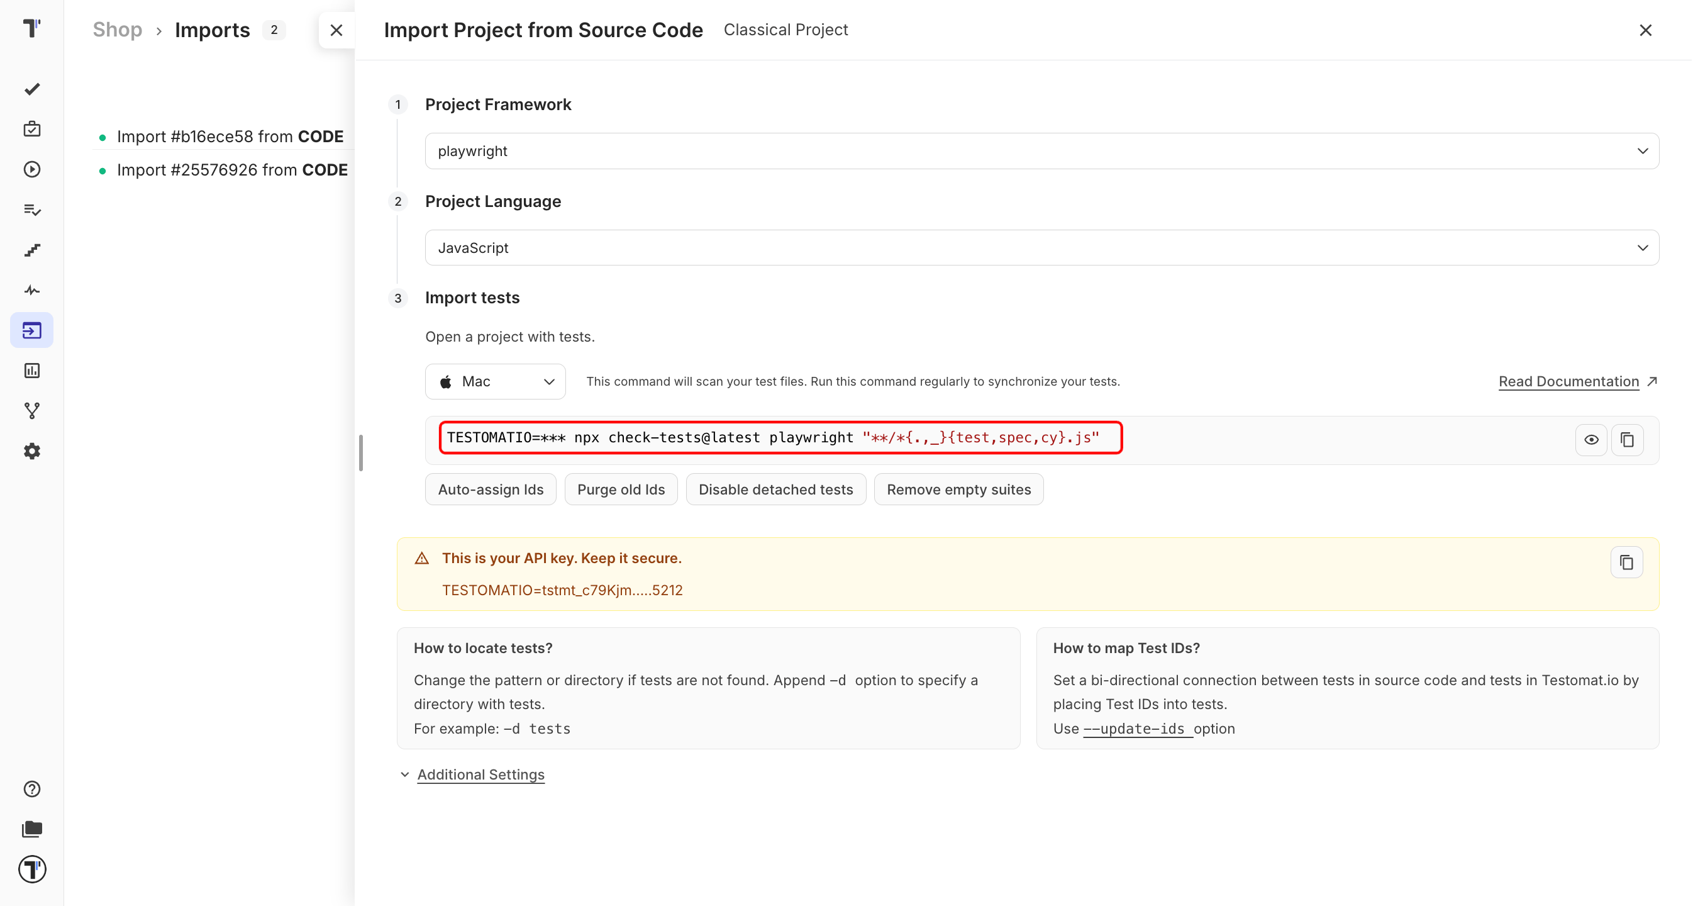Viewport: 1693px width, 906px height.
Task: Click the warning triangle icon by API key
Action: (422, 558)
